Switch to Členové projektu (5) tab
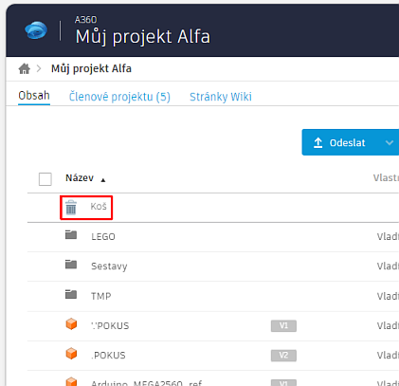 click(x=119, y=97)
